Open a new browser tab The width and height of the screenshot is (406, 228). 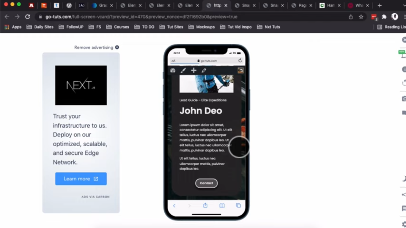tap(380, 5)
